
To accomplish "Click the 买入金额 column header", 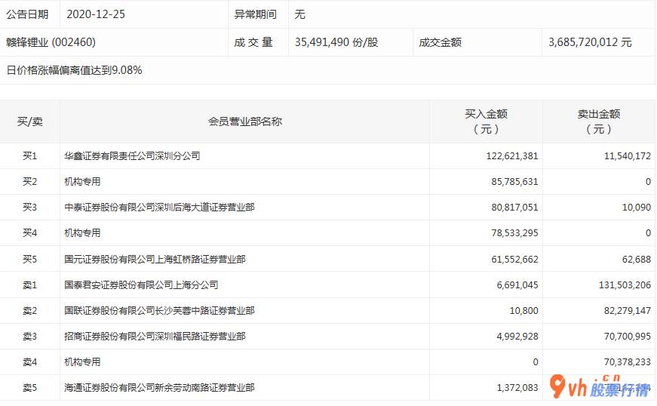I will (x=486, y=121).
